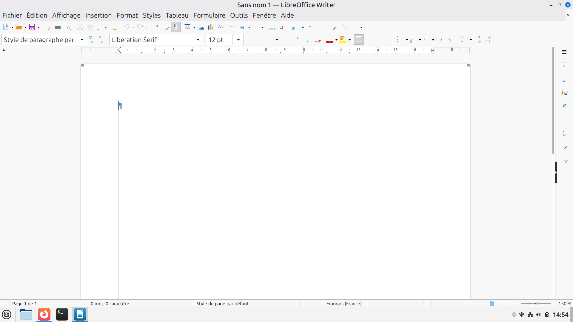Click the Clear direct formatting eraser icon
This screenshot has height=322, width=573.
pos(318,41)
